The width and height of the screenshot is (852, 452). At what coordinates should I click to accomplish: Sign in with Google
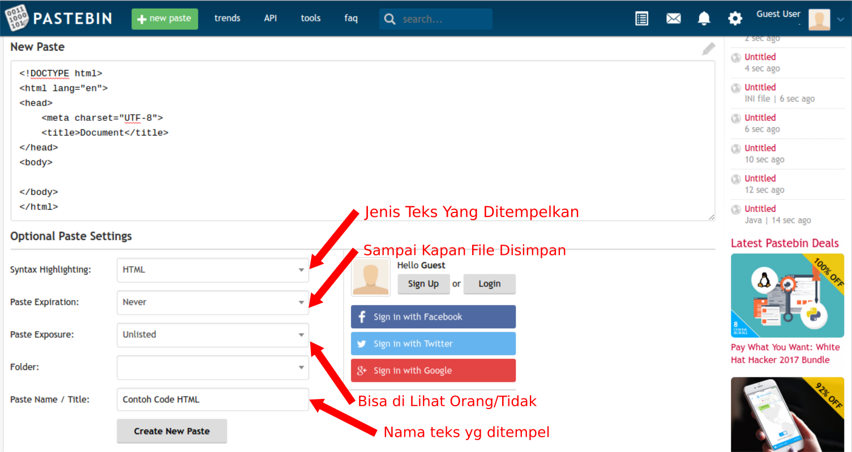click(x=433, y=371)
